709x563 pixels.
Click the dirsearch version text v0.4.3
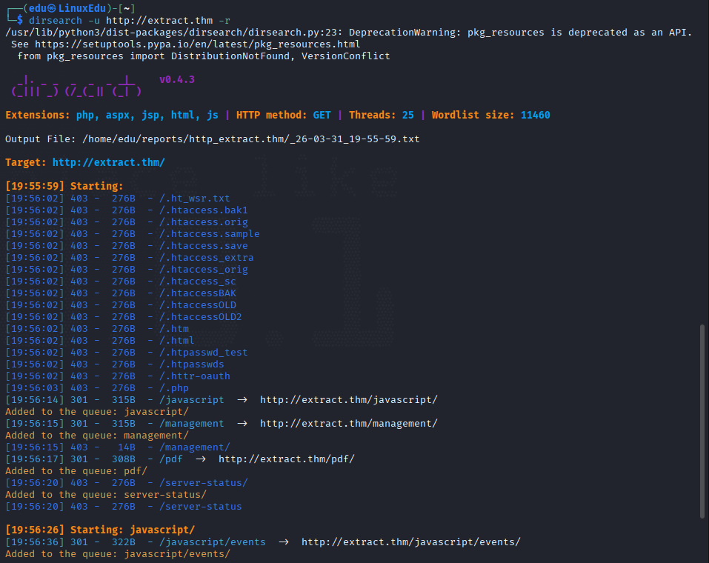tap(177, 79)
